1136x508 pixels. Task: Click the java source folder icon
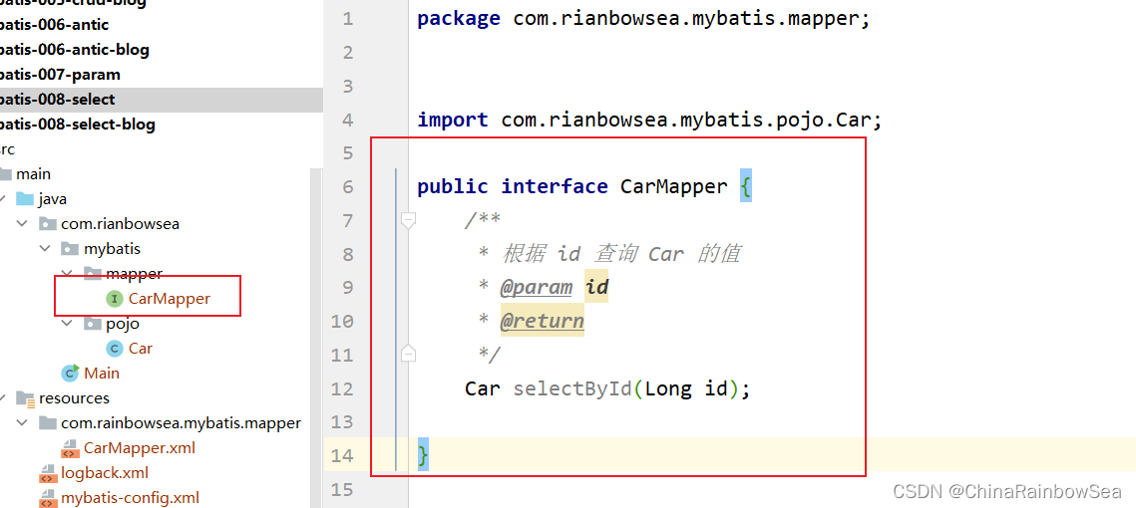click(25, 198)
